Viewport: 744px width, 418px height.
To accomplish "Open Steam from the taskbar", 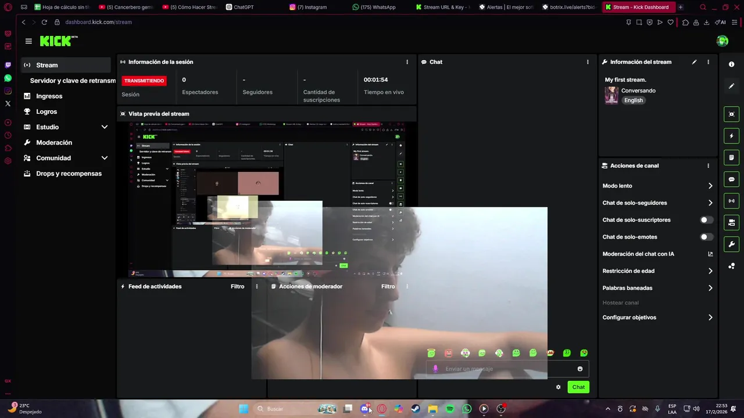I will (416, 409).
